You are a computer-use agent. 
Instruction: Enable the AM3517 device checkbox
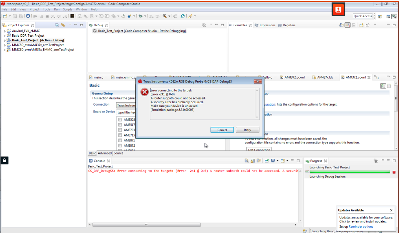click(120, 124)
